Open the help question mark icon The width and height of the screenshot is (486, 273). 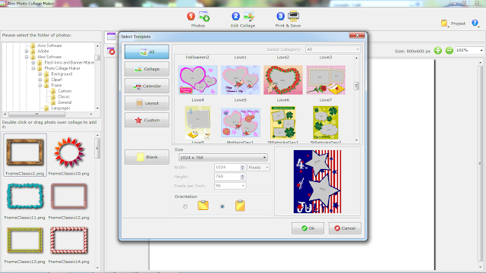pos(475,23)
